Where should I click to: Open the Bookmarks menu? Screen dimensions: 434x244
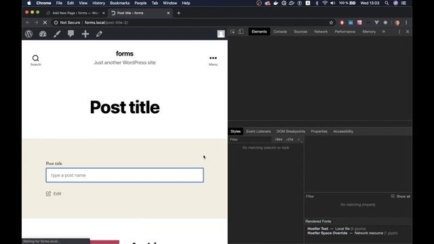point(119,3)
